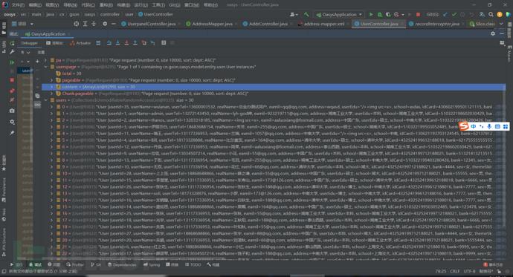Click Run to Cursor debugger icon

[152, 43]
